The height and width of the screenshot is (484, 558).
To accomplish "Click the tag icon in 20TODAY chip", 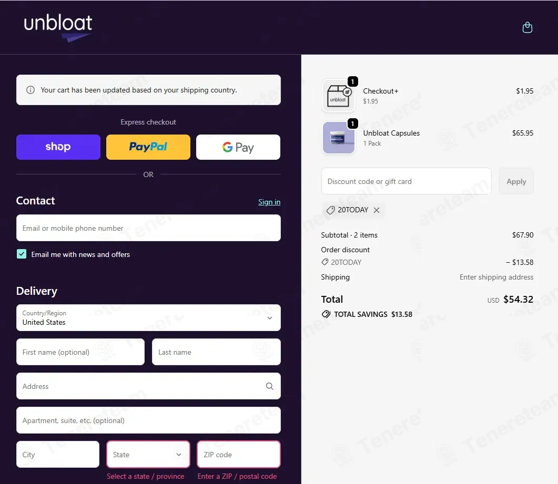I will (330, 210).
